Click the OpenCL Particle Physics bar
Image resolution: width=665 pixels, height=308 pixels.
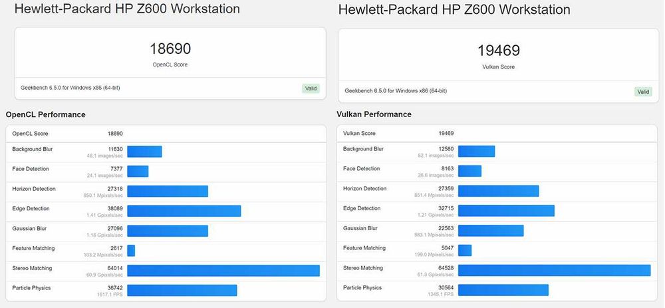pos(182,290)
